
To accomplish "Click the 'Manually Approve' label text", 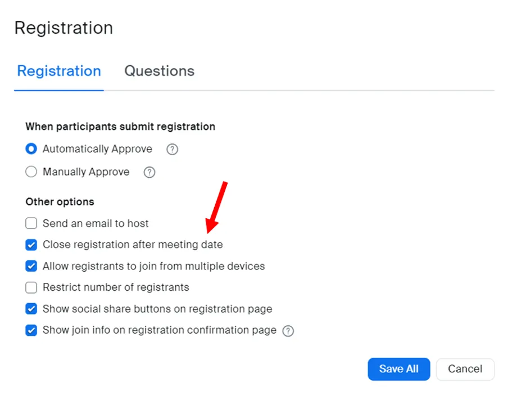I will 86,172.
